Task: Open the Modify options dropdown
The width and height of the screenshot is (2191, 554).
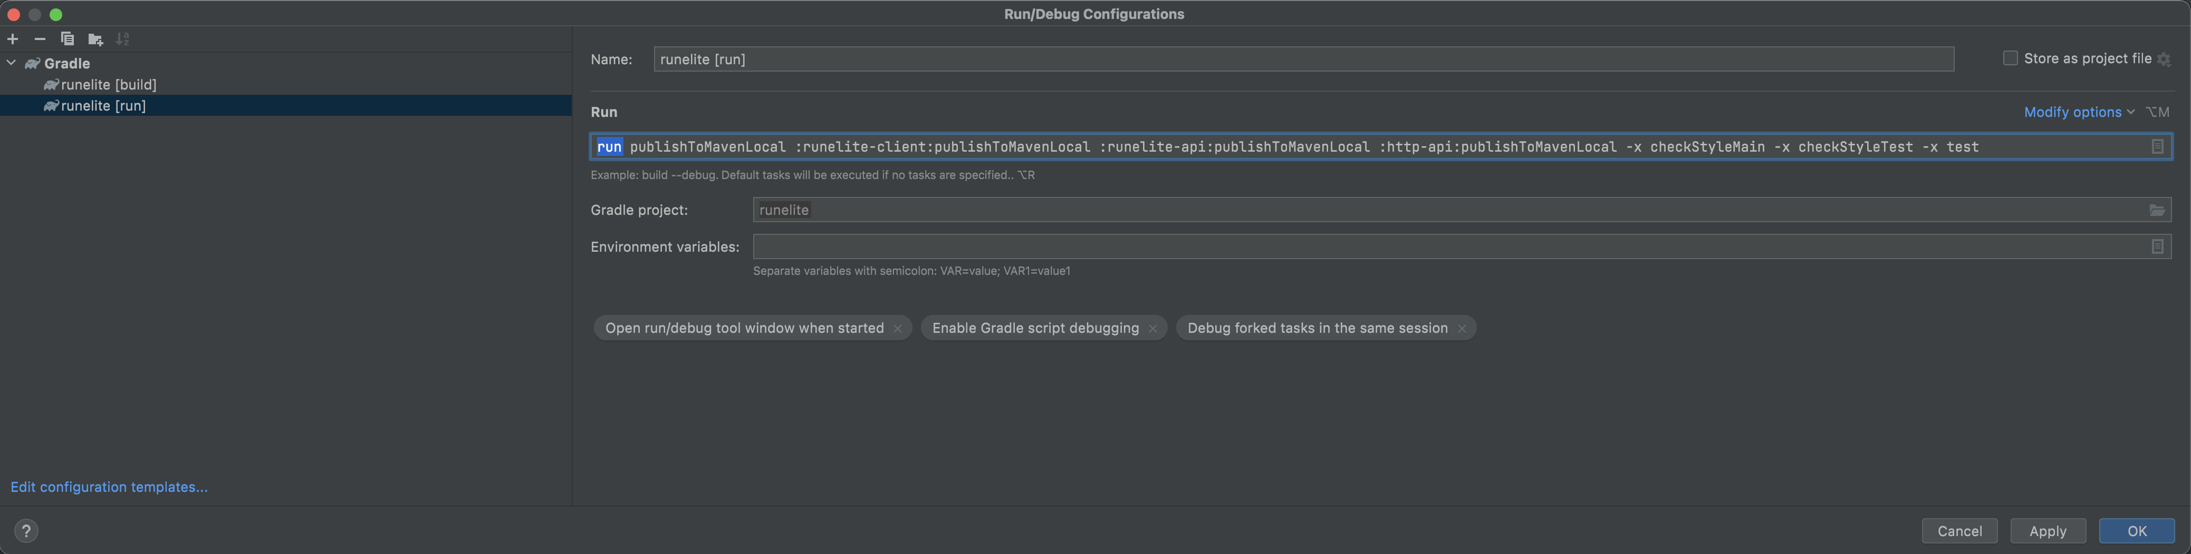Action: (x=2078, y=112)
